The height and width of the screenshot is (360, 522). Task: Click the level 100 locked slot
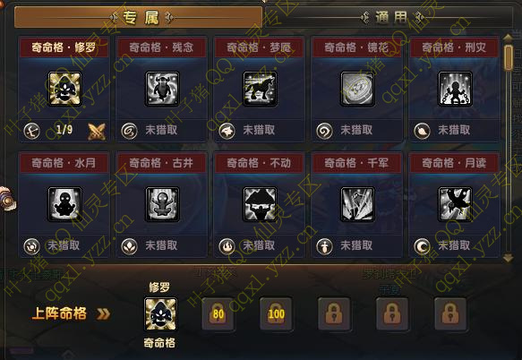pyautogui.click(x=276, y=314)
